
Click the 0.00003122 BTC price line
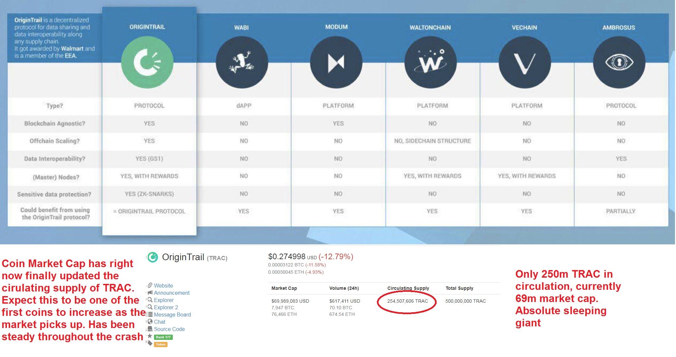tap(297, 265)
